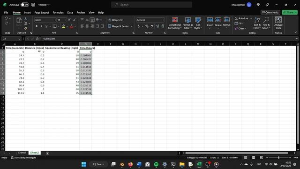Click the Font Color letter A icon
Image resolution: width=300 pixels, height=169 pixels.
point(72,26)
